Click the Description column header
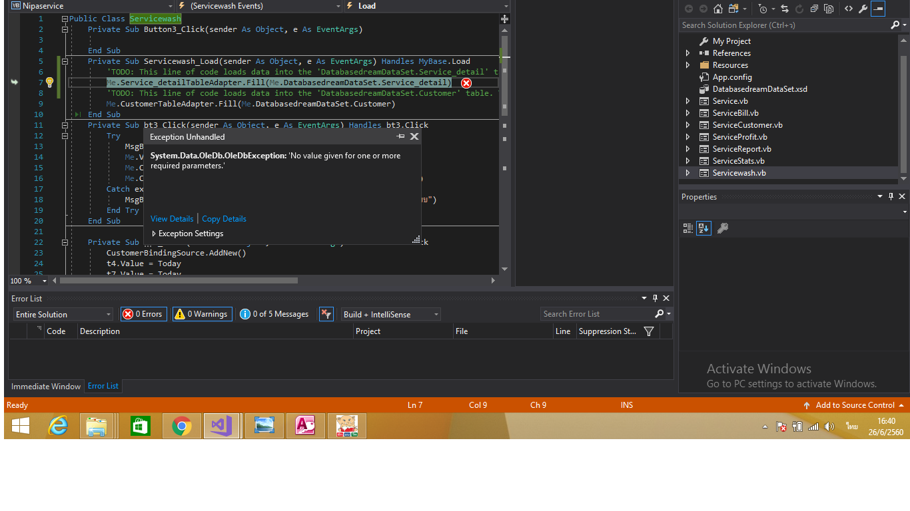 (x=215, y=331)
